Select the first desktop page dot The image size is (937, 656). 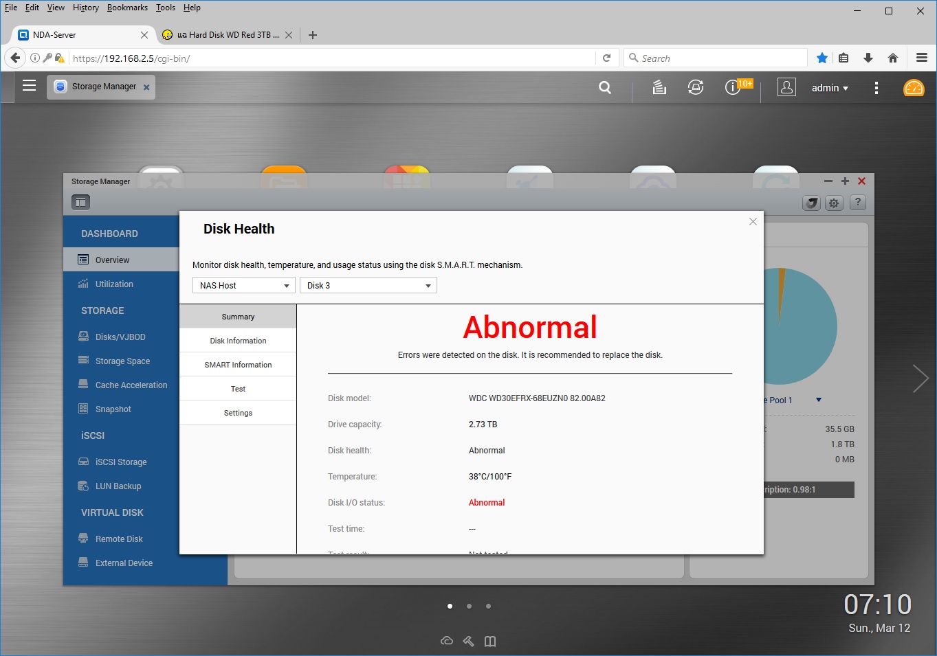450,606
